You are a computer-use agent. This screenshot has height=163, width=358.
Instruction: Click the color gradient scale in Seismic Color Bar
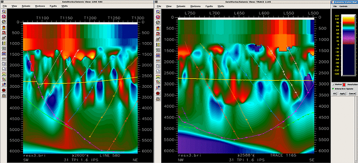pyautogui.click(x=337, y=44)
